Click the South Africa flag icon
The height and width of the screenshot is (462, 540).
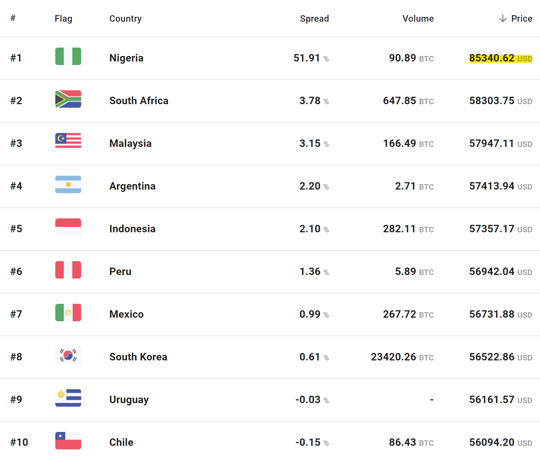coord(68,99)
